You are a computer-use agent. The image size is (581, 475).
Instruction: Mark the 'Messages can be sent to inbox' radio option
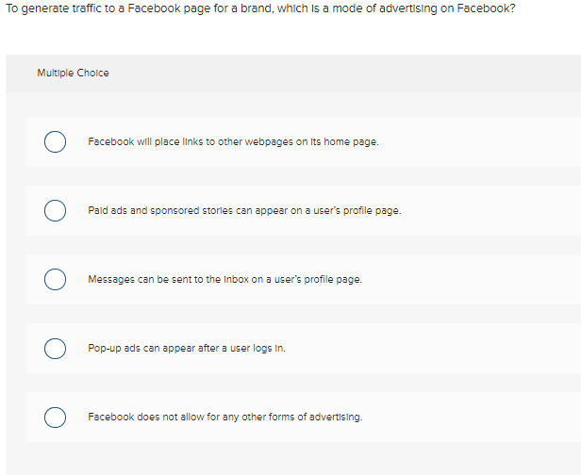(55, 280)
